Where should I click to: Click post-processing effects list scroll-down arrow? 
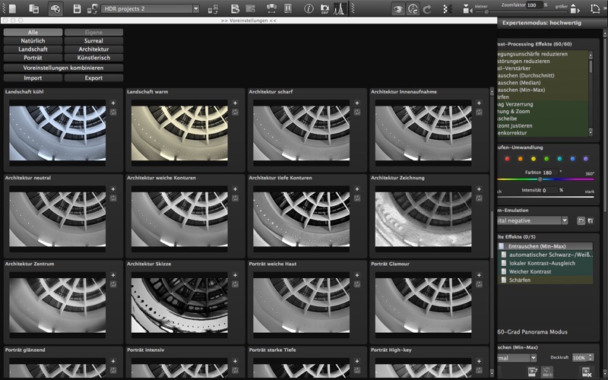tap(591, 132)
